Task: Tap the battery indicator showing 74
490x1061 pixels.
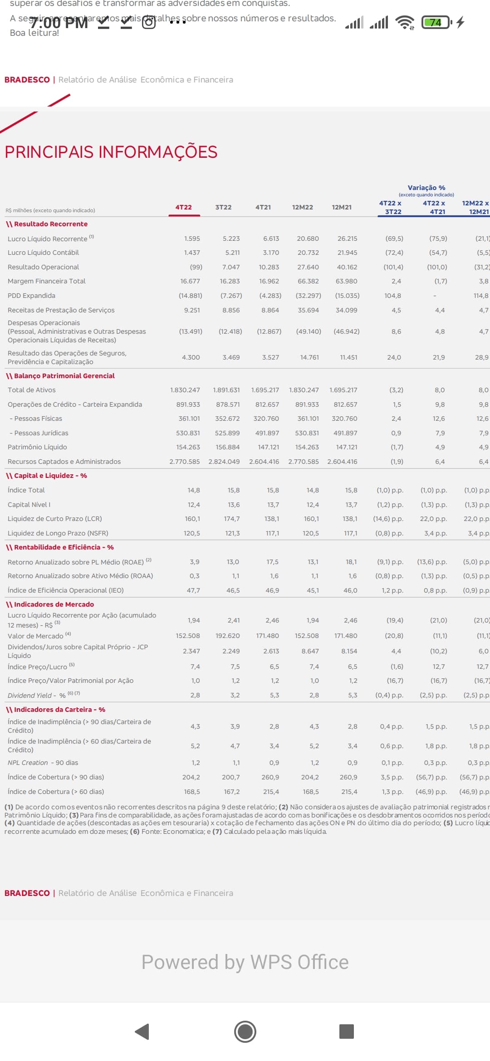Action: (436, 22)
